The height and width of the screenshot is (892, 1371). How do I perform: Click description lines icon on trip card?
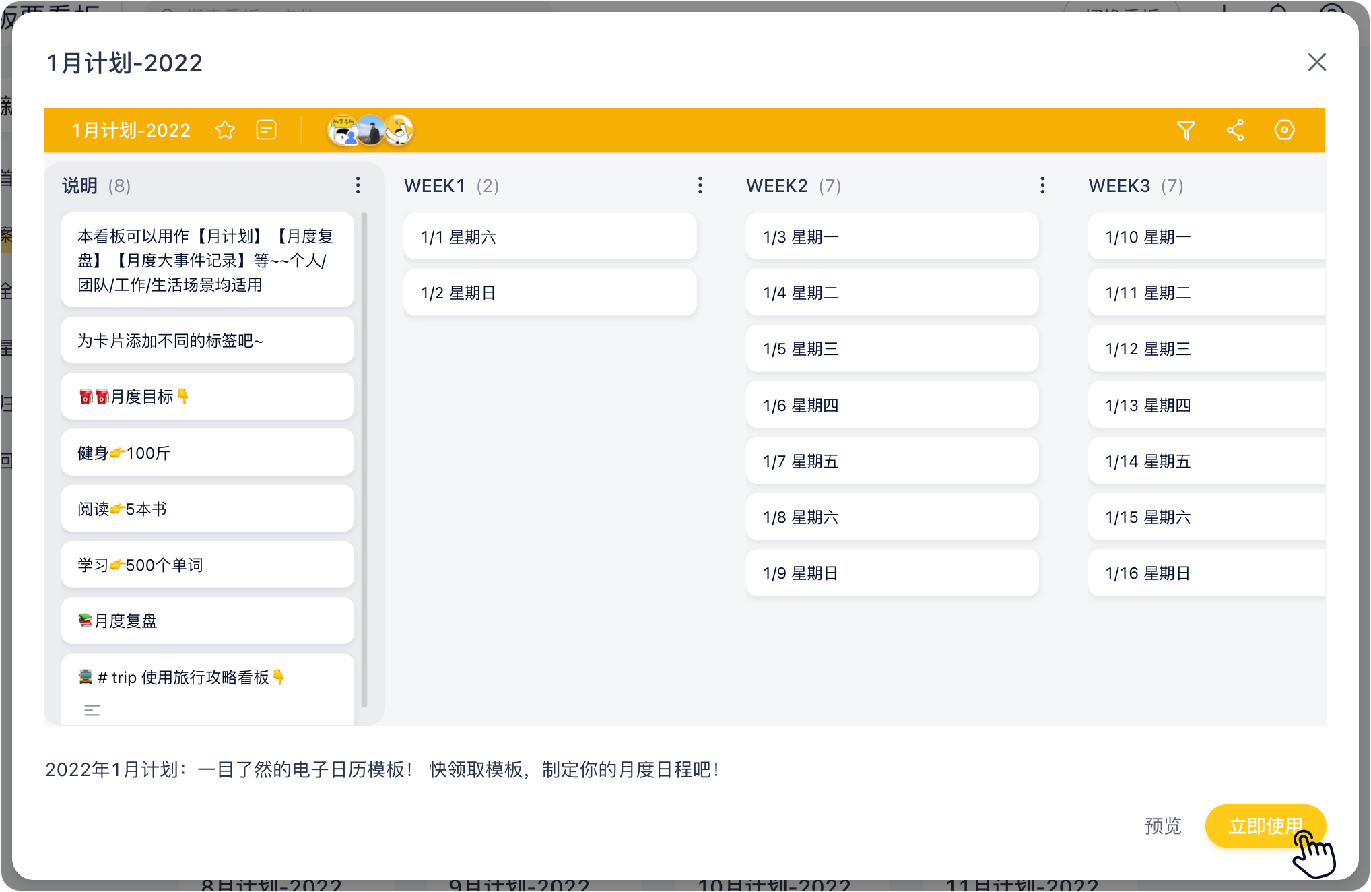click(x=92, y=710)
